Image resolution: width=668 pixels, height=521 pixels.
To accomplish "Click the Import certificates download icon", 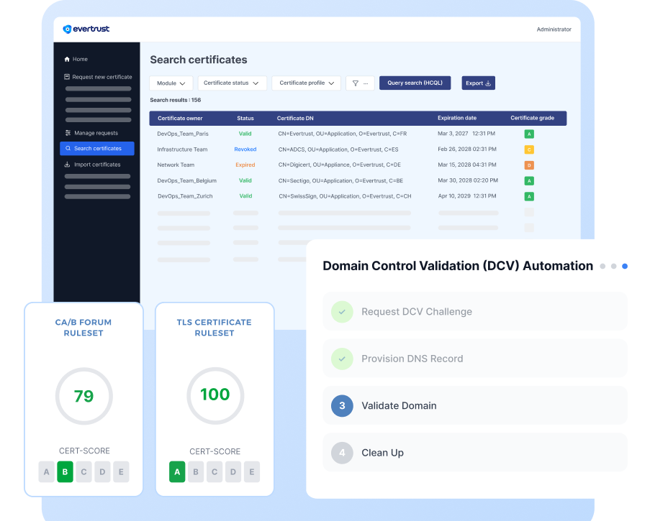I will click(x=67, y=165).
